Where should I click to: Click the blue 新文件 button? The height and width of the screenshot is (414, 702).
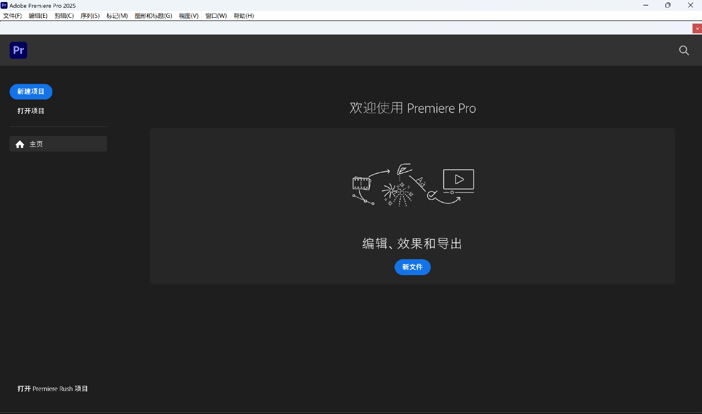point(412,267)
